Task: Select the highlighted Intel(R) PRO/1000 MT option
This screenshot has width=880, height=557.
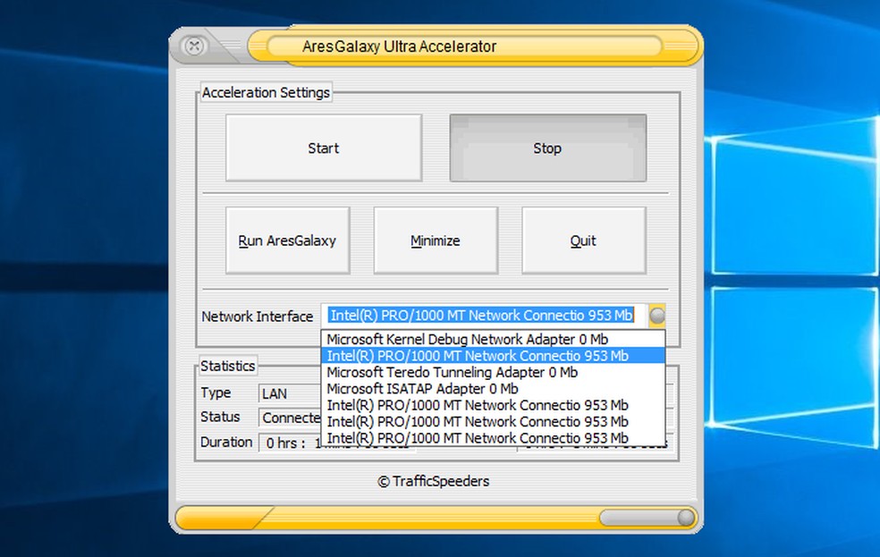Action: click(x=494, y=356)
